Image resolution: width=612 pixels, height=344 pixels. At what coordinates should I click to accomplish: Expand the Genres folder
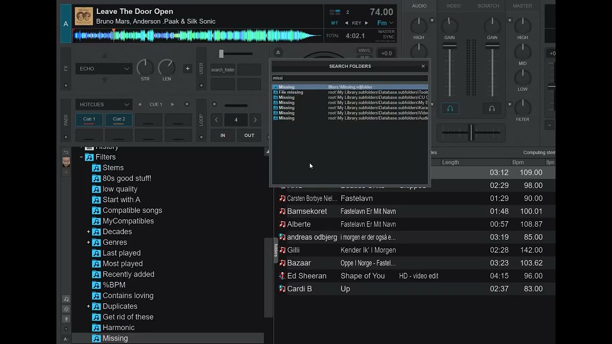88,242
